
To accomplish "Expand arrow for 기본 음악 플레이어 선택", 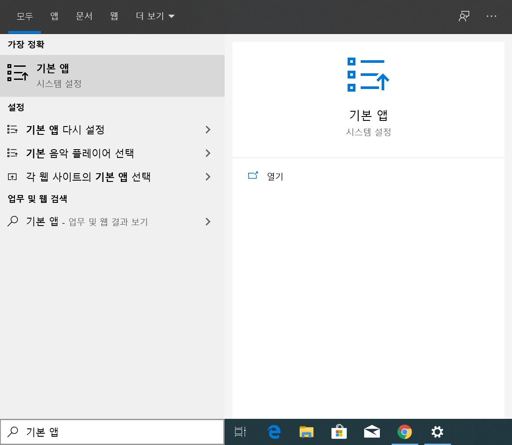I will pos(208,153).
